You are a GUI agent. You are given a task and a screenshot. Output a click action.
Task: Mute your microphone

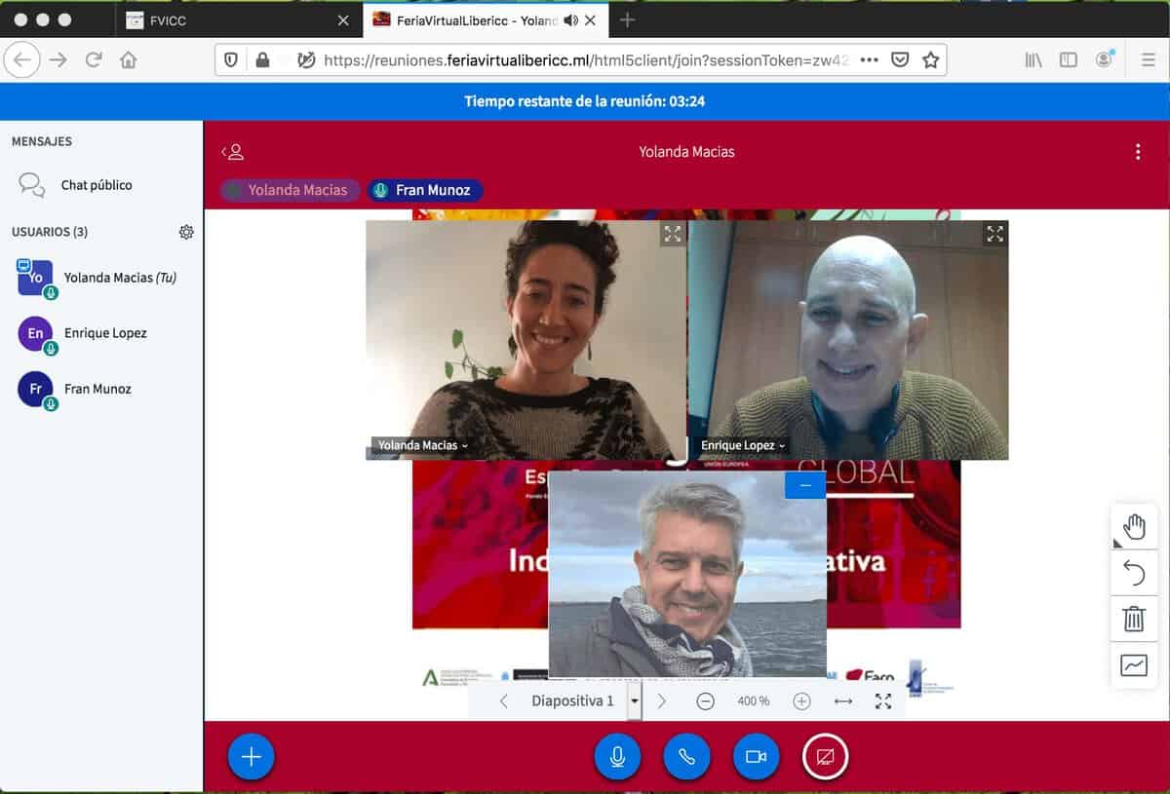tap(617, 756)
